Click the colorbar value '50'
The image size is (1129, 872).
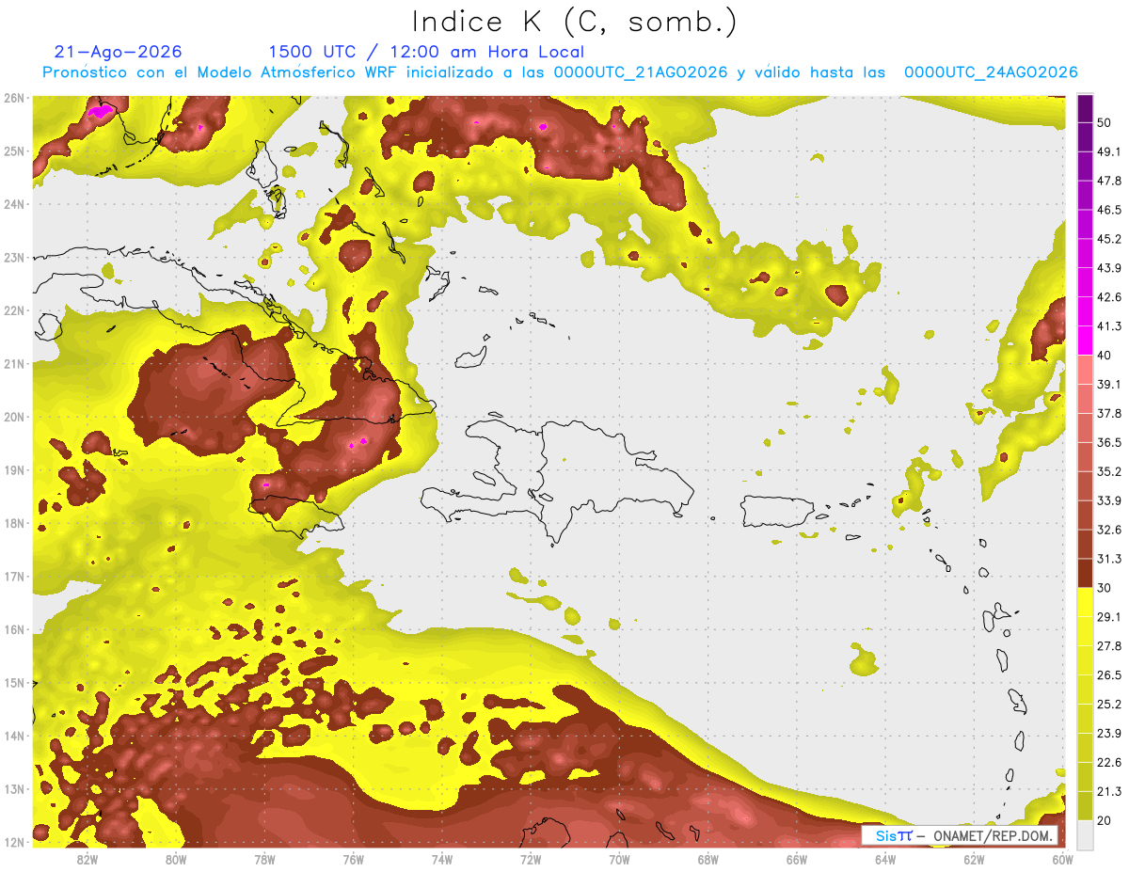pyautogui.click(x=1106, y=122)
